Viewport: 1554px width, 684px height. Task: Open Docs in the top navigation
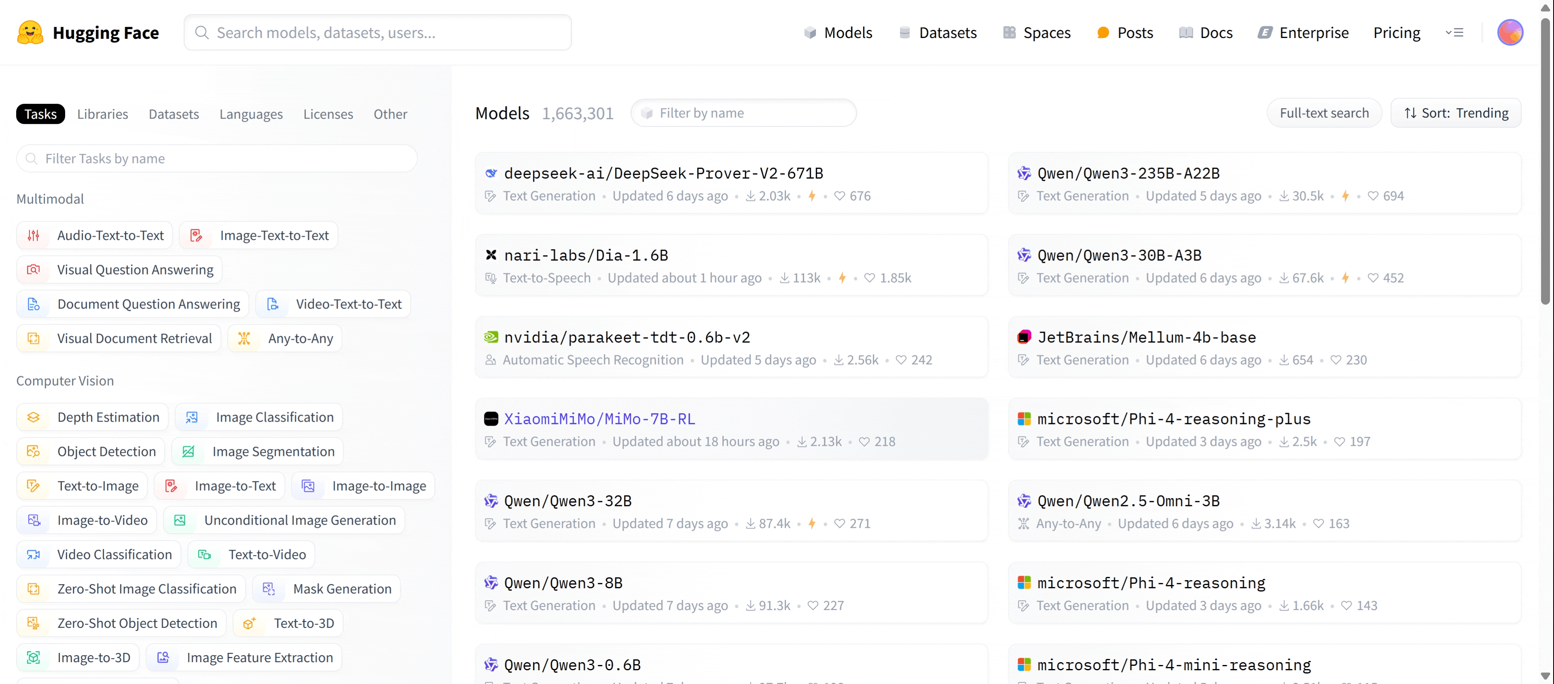1205,33
